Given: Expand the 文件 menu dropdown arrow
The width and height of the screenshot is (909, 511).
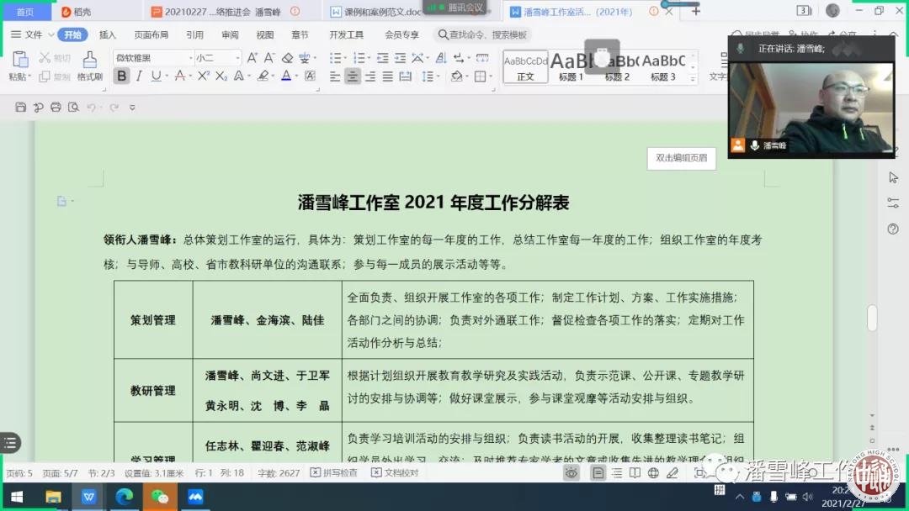Looking at the screenshot, I should [x=50, y=35].
